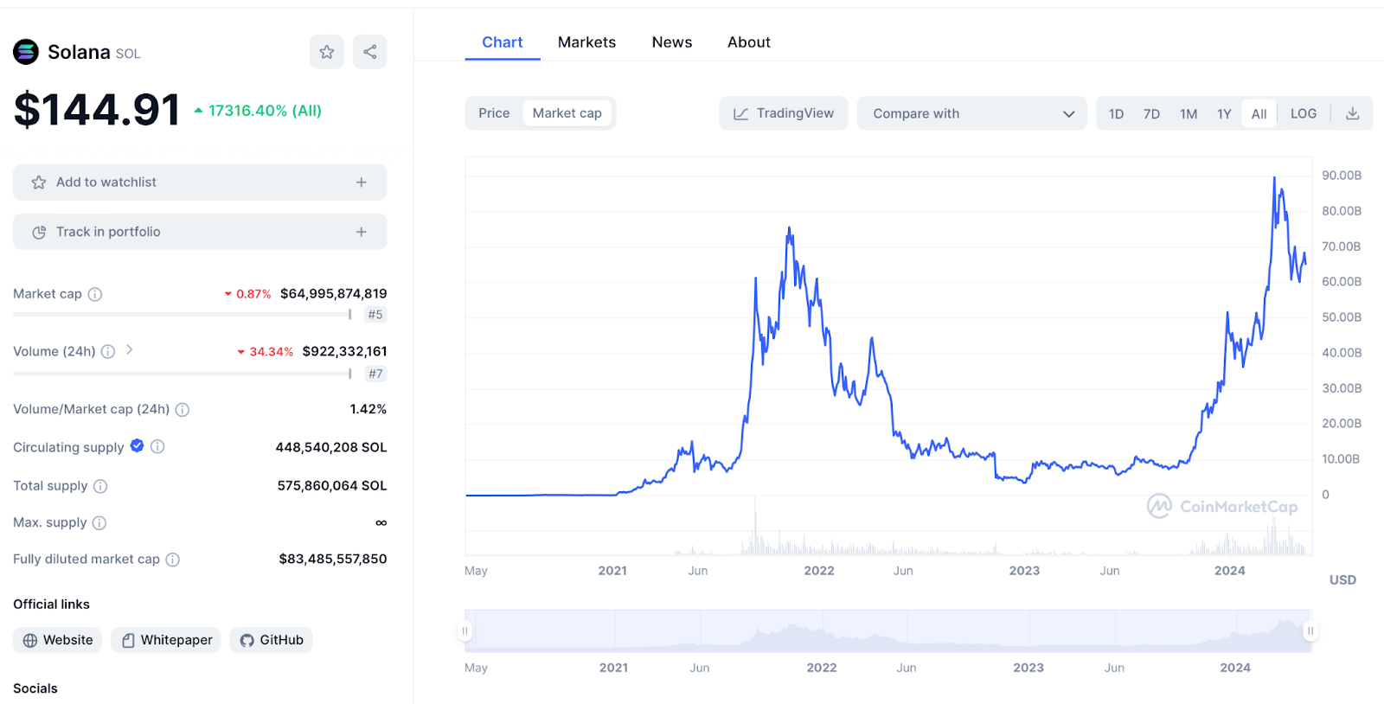Show Volume (24h) info icon
The image size is (1384, 704).
click(x=108, y=351)
